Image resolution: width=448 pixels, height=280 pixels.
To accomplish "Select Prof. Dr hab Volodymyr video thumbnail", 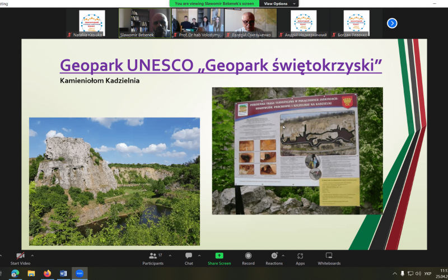I will [198, 23].
